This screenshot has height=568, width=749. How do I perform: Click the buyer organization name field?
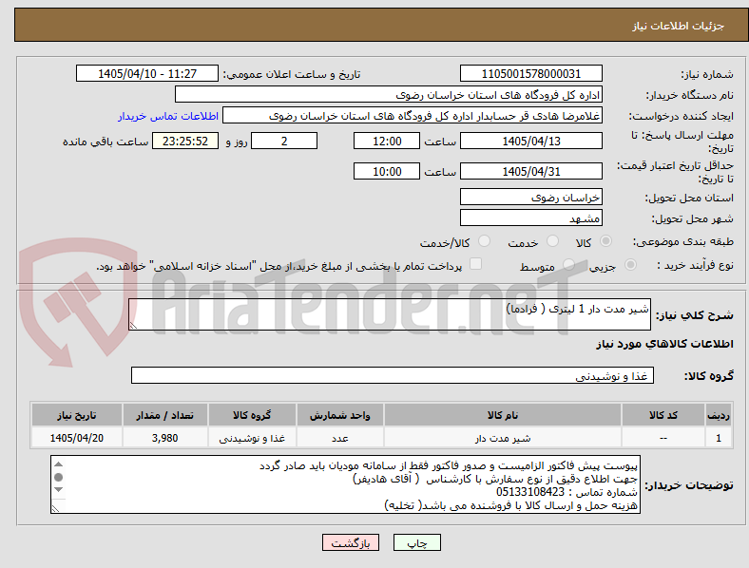click(x=389, y=95)
